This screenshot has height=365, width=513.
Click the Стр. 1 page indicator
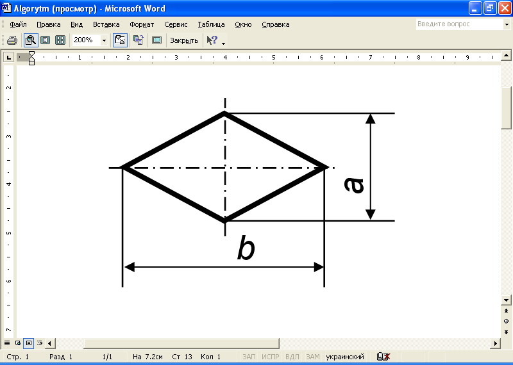tap(18, 357)
